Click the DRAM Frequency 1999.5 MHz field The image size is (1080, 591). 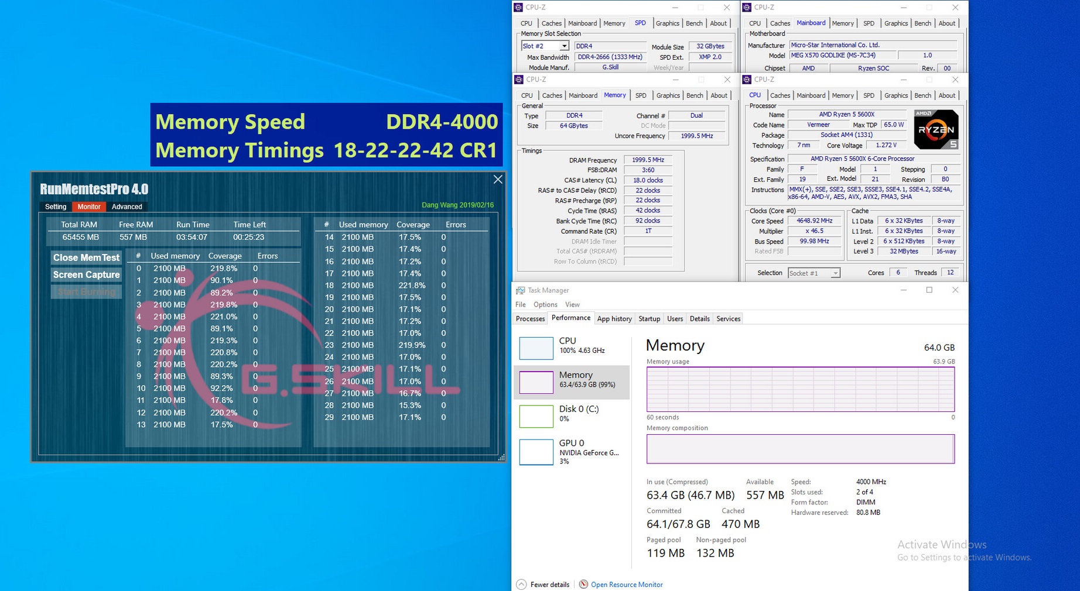tap(648, 160)
